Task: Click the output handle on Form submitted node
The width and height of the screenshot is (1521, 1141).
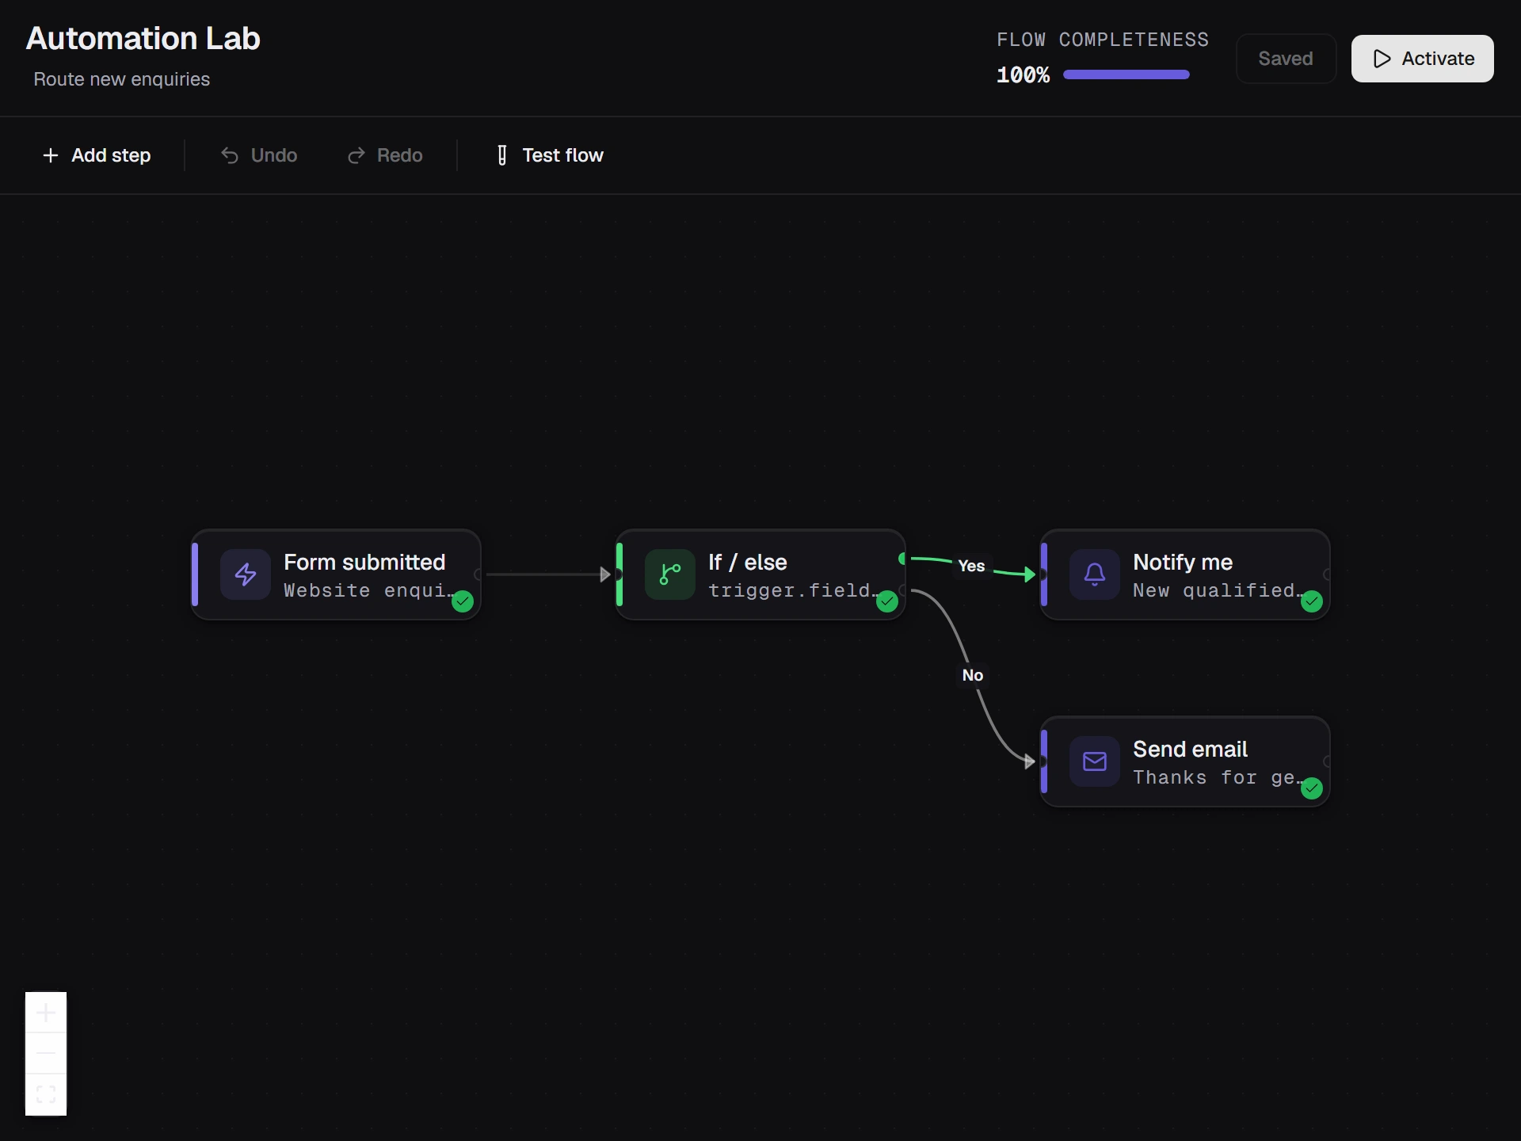Action: (x=478, y=574)
